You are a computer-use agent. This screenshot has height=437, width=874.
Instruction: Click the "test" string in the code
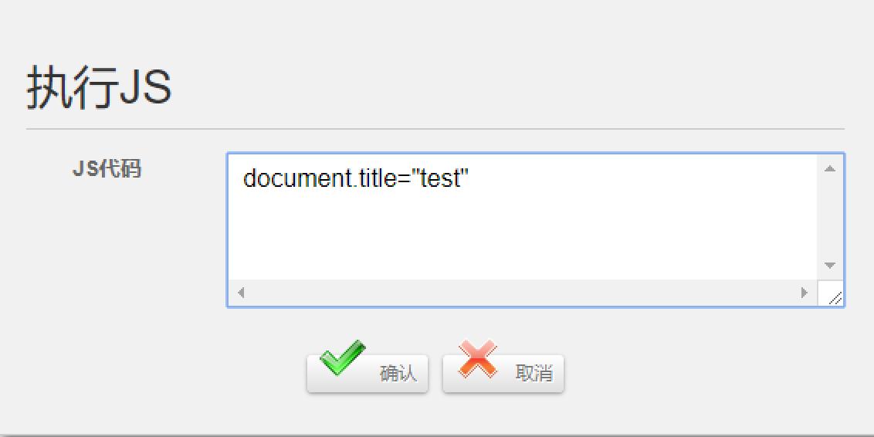440,179
